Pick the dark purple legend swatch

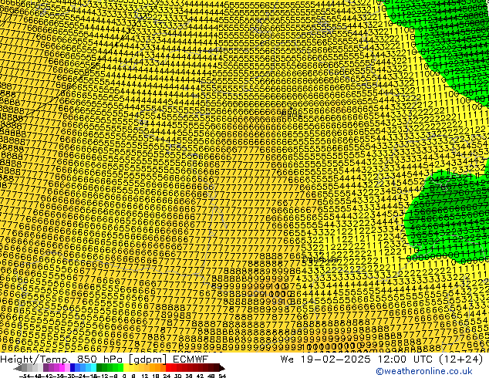46,368
